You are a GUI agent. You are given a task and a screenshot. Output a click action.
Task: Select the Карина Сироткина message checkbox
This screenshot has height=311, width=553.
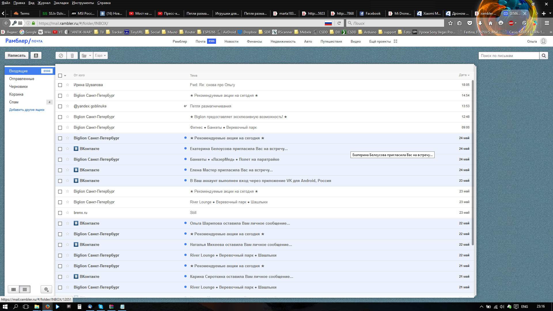click(60, 277)
